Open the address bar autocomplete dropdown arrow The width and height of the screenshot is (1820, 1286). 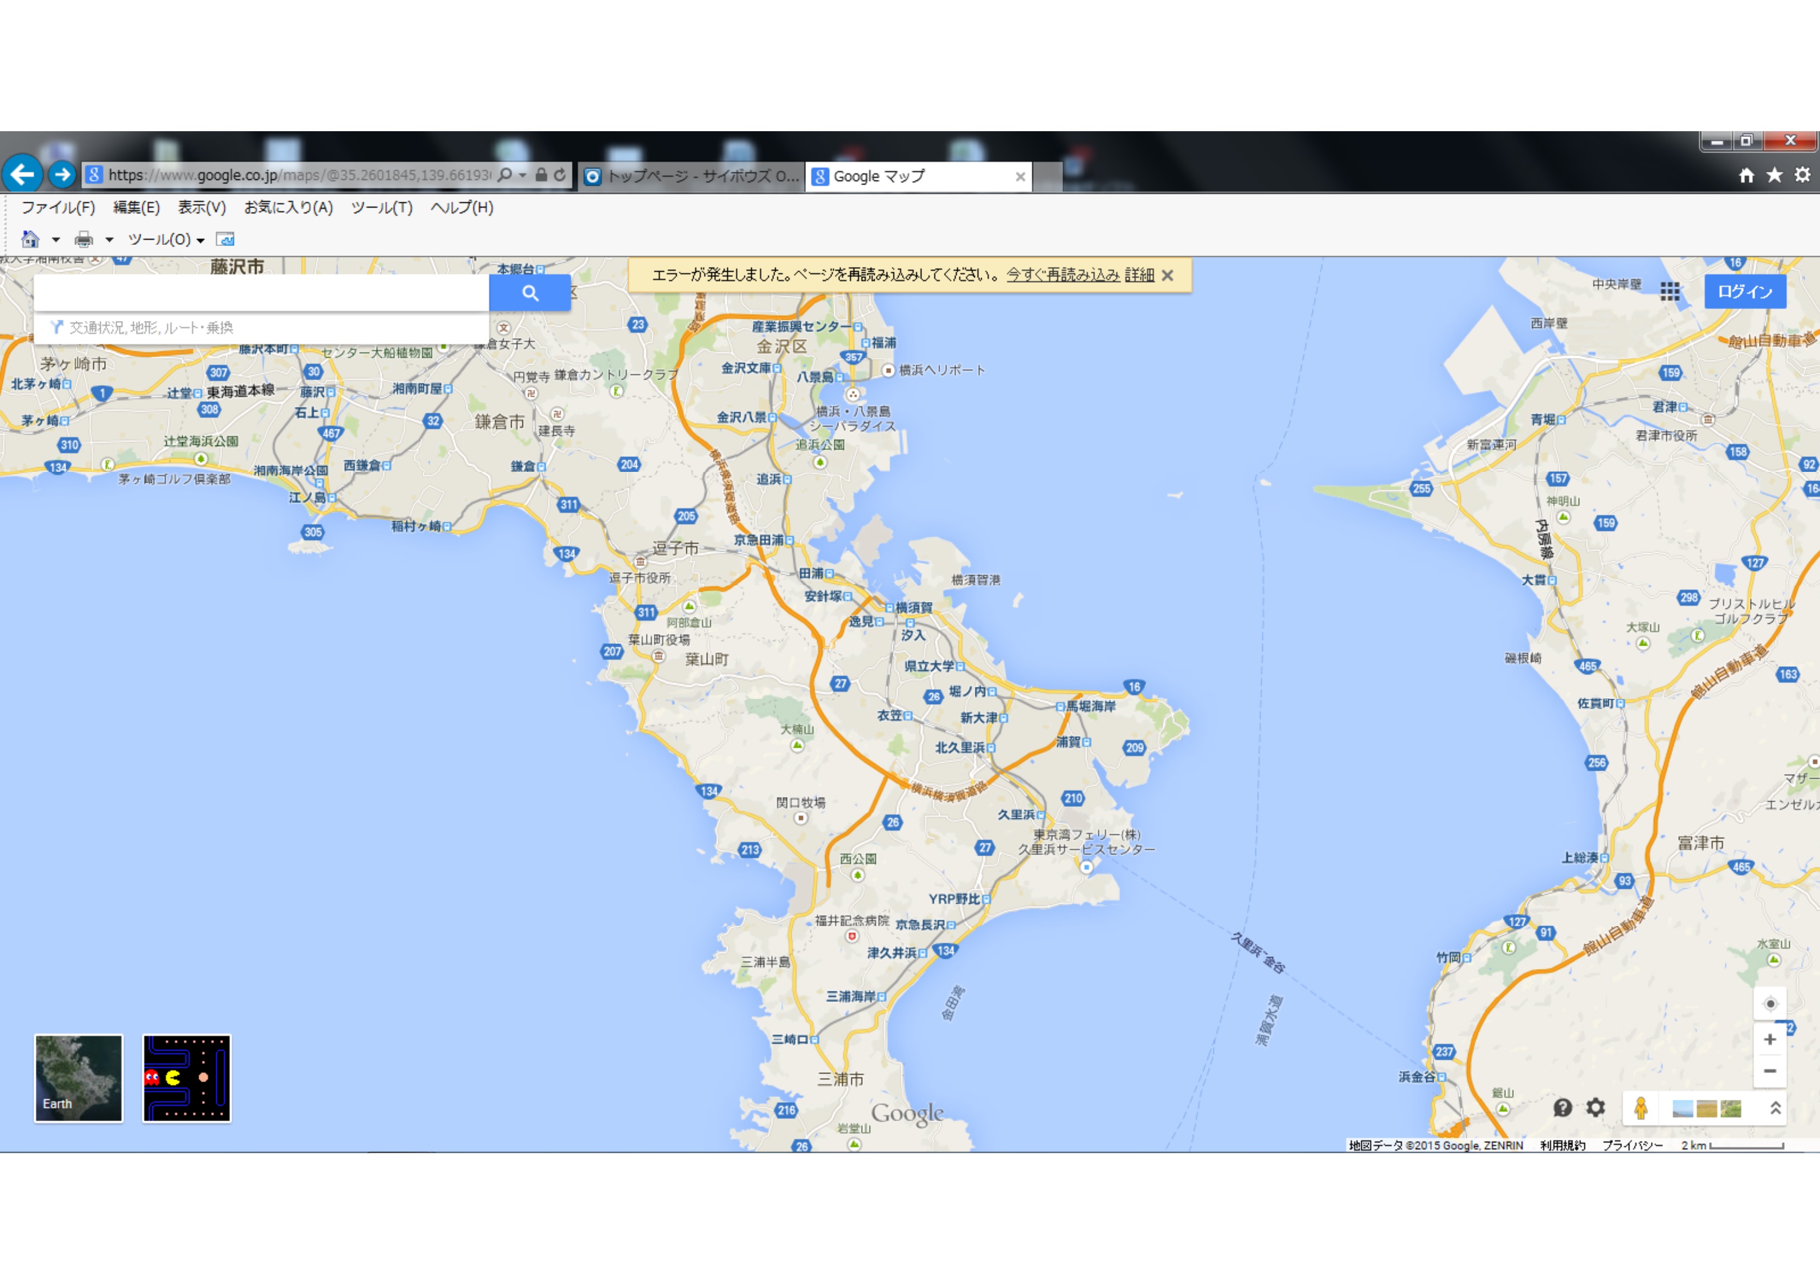tap(523, 175)
